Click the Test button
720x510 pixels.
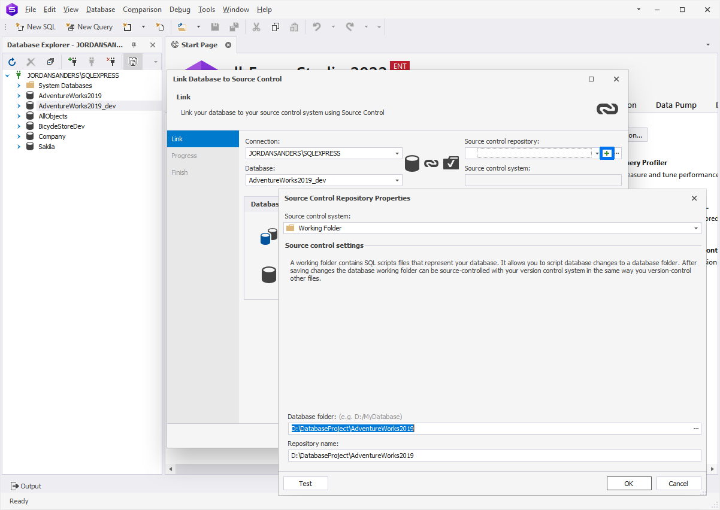pos(305,484)
